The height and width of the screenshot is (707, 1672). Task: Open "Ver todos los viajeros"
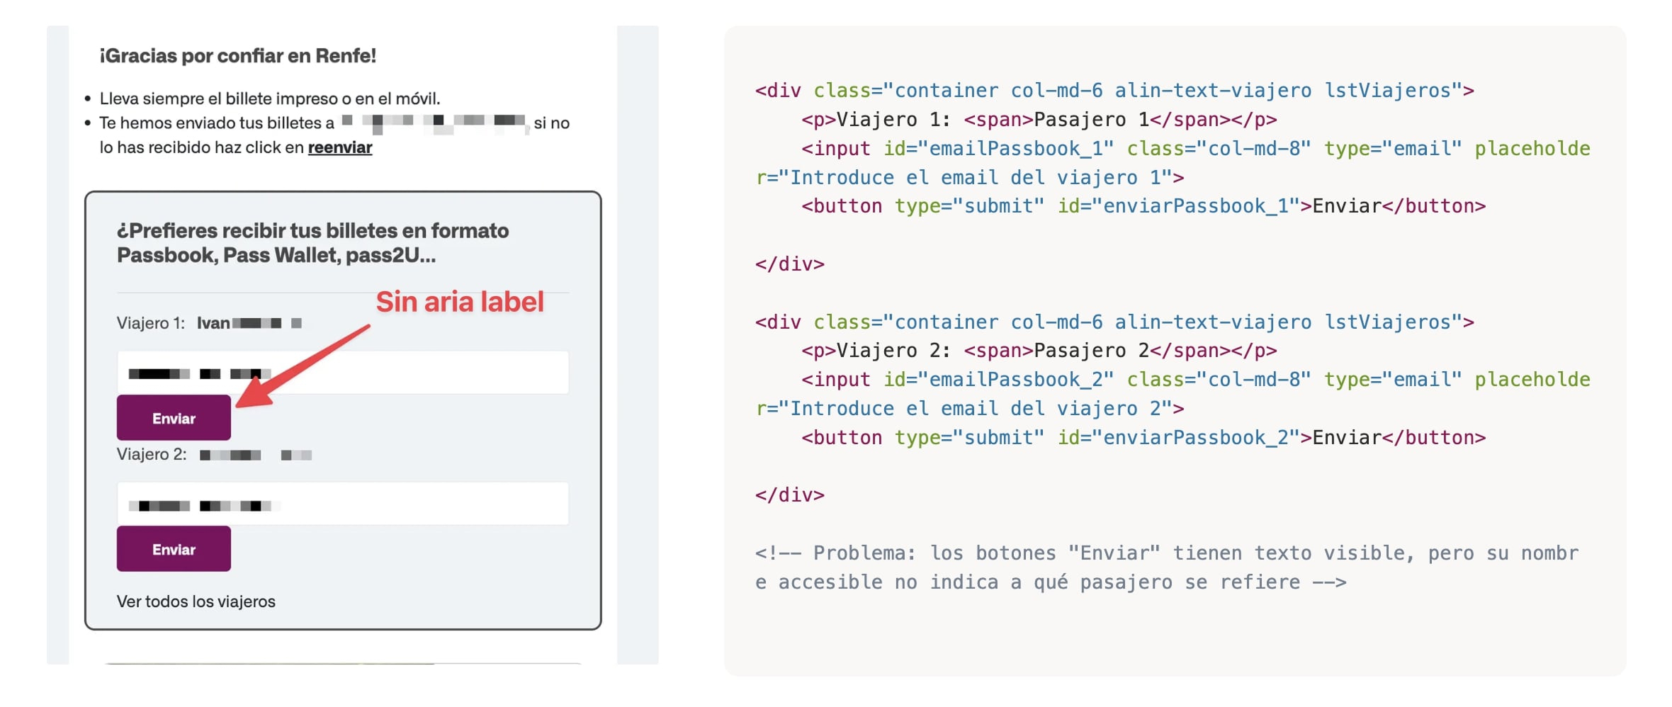196,601
